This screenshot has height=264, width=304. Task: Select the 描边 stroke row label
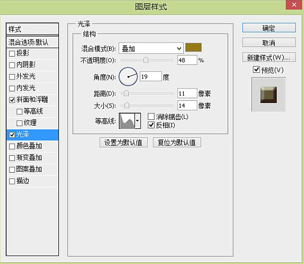coord(22,181)
